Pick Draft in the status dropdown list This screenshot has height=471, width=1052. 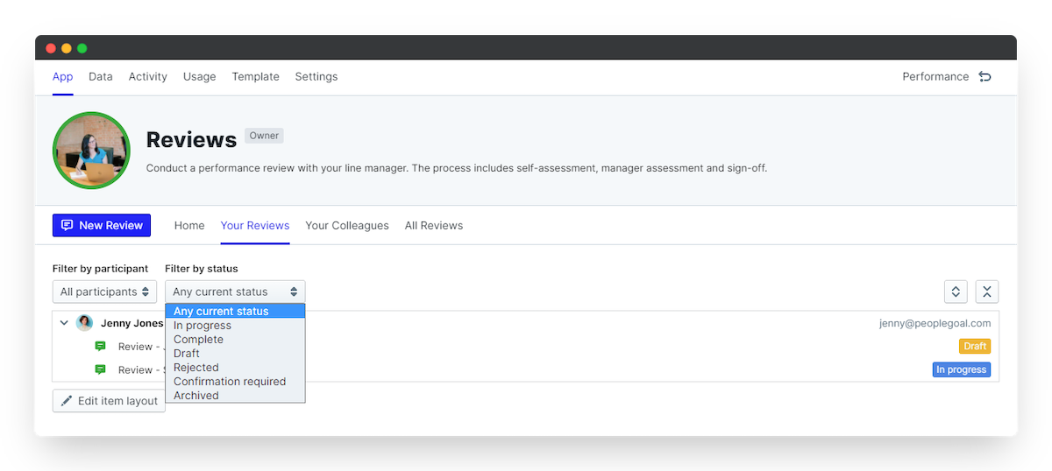click(187, 354)
